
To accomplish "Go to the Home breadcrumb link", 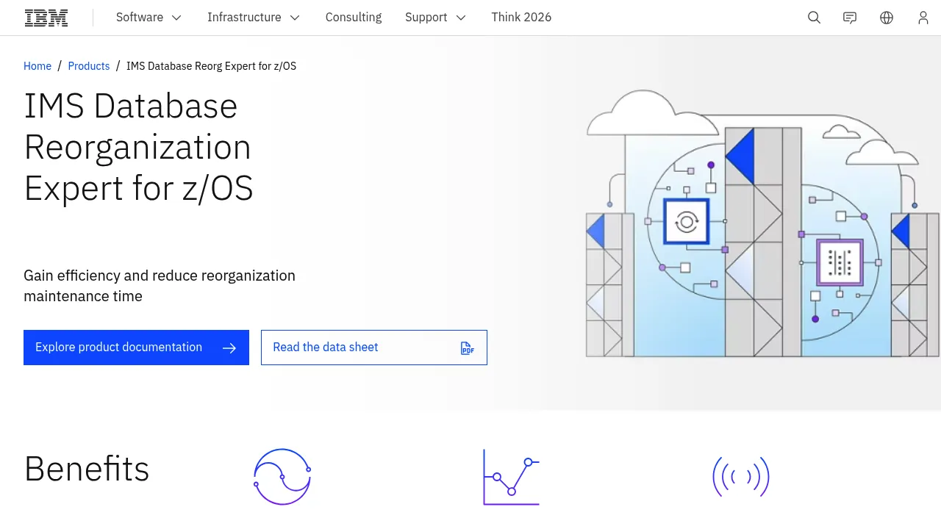I will click(x=37, y=66).
